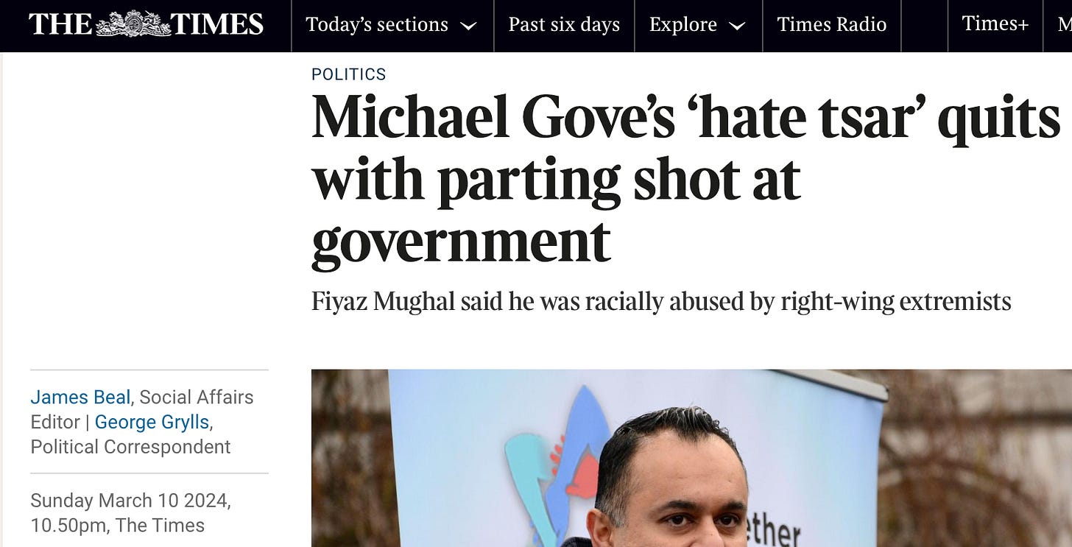View author James Beal's profile
1072x547 pixels.
click(x=80, y=398)
